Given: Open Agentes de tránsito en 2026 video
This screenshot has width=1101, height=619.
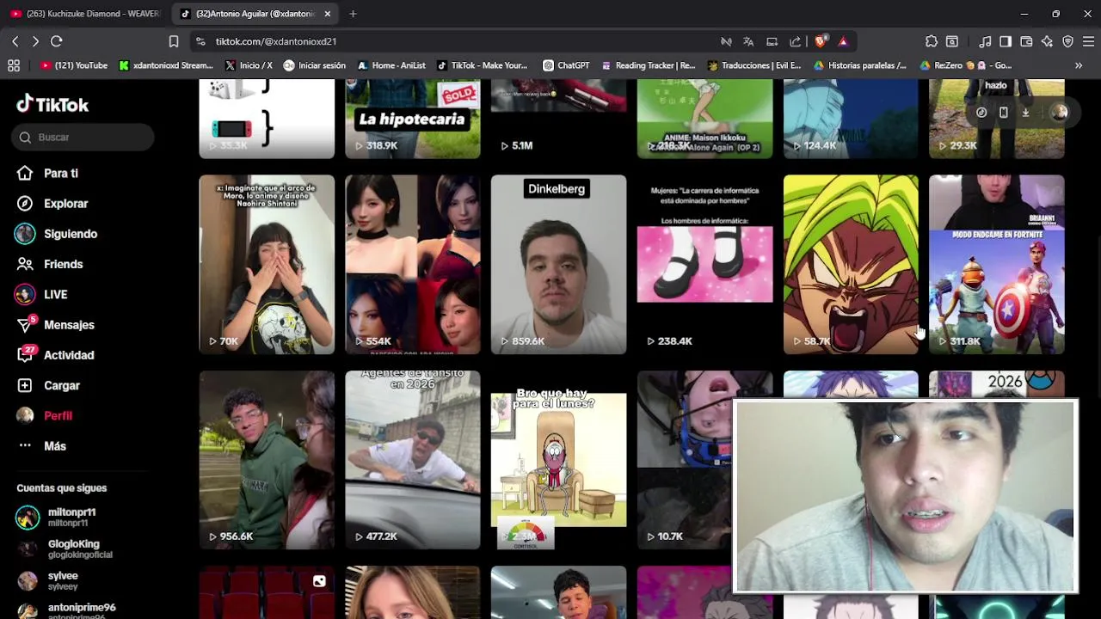Looking at the screenshot, I should 413,460.
